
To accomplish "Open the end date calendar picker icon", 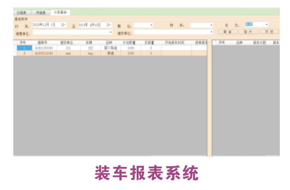I will 109,25.
